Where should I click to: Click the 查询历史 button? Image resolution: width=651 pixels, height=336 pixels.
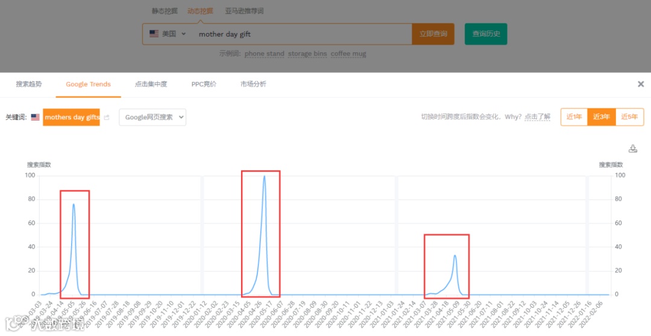pos(486,34)
